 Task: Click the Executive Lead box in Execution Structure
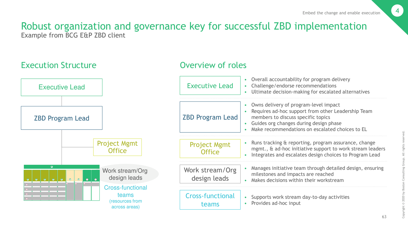coord(62,87)
